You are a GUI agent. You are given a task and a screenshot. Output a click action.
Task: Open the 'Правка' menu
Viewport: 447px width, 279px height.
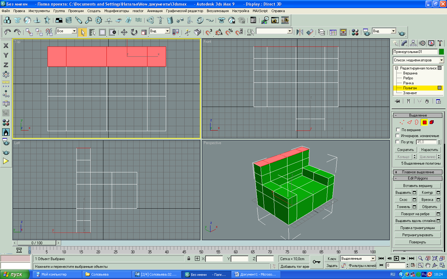coord(19,11)
